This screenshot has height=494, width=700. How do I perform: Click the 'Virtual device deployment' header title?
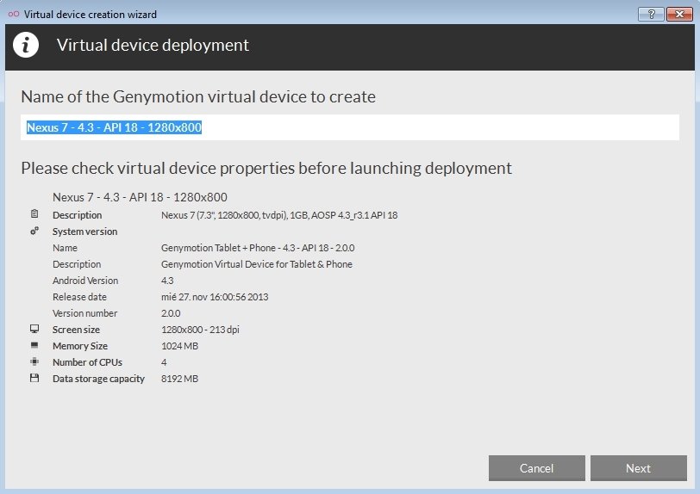(153, 45)
